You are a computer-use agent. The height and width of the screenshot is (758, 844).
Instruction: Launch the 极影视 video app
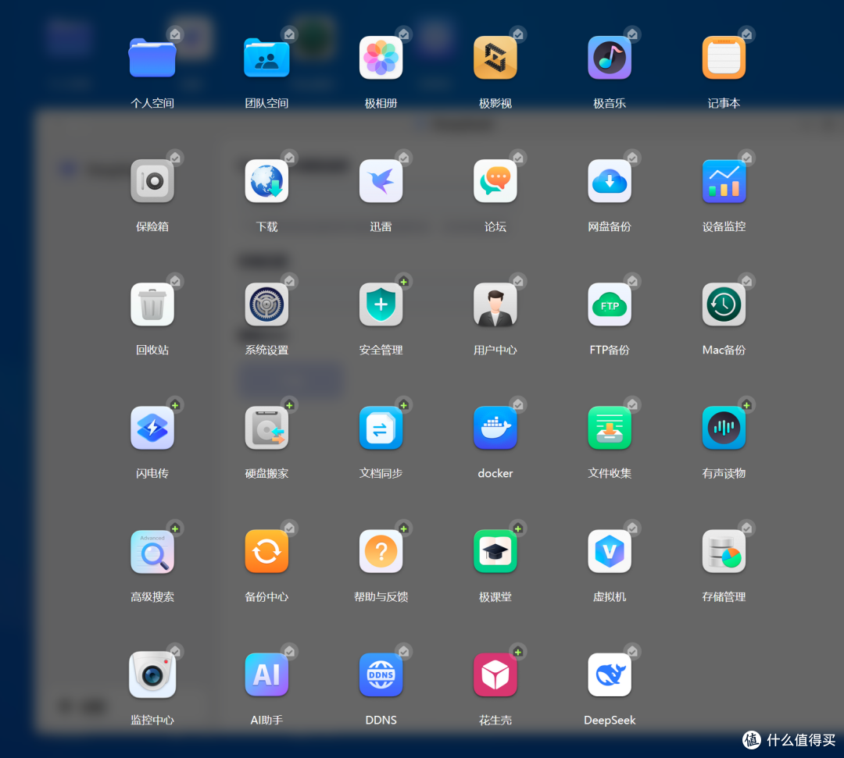tap(495, 58)
